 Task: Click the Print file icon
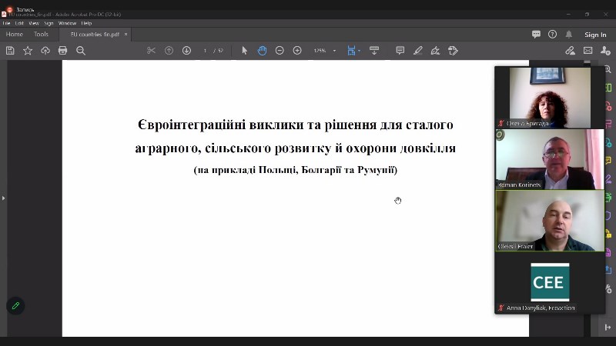point(62,51)
